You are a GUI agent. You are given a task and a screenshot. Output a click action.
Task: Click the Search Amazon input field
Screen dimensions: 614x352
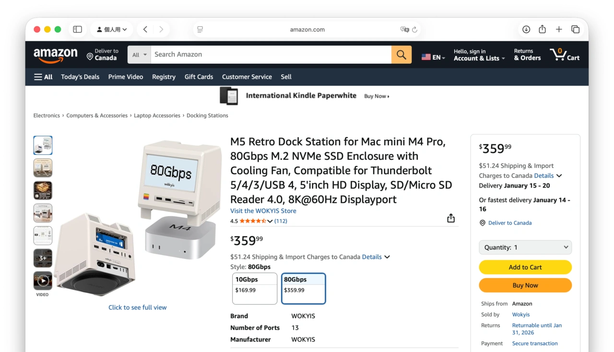coord(271,55)
